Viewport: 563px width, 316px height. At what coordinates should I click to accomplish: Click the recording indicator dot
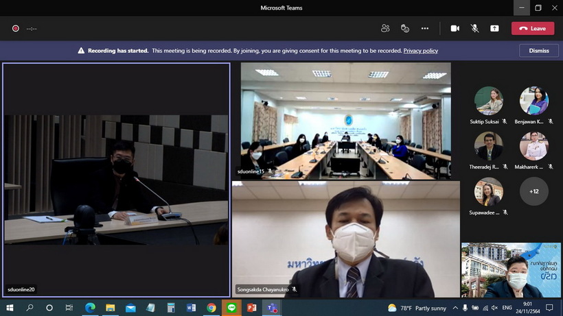15,28
